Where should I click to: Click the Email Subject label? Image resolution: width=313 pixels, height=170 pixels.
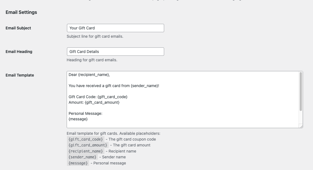(18, 28)
